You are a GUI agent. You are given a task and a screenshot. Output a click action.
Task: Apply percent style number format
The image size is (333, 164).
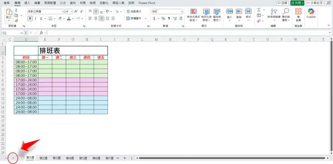pos(163,19)
